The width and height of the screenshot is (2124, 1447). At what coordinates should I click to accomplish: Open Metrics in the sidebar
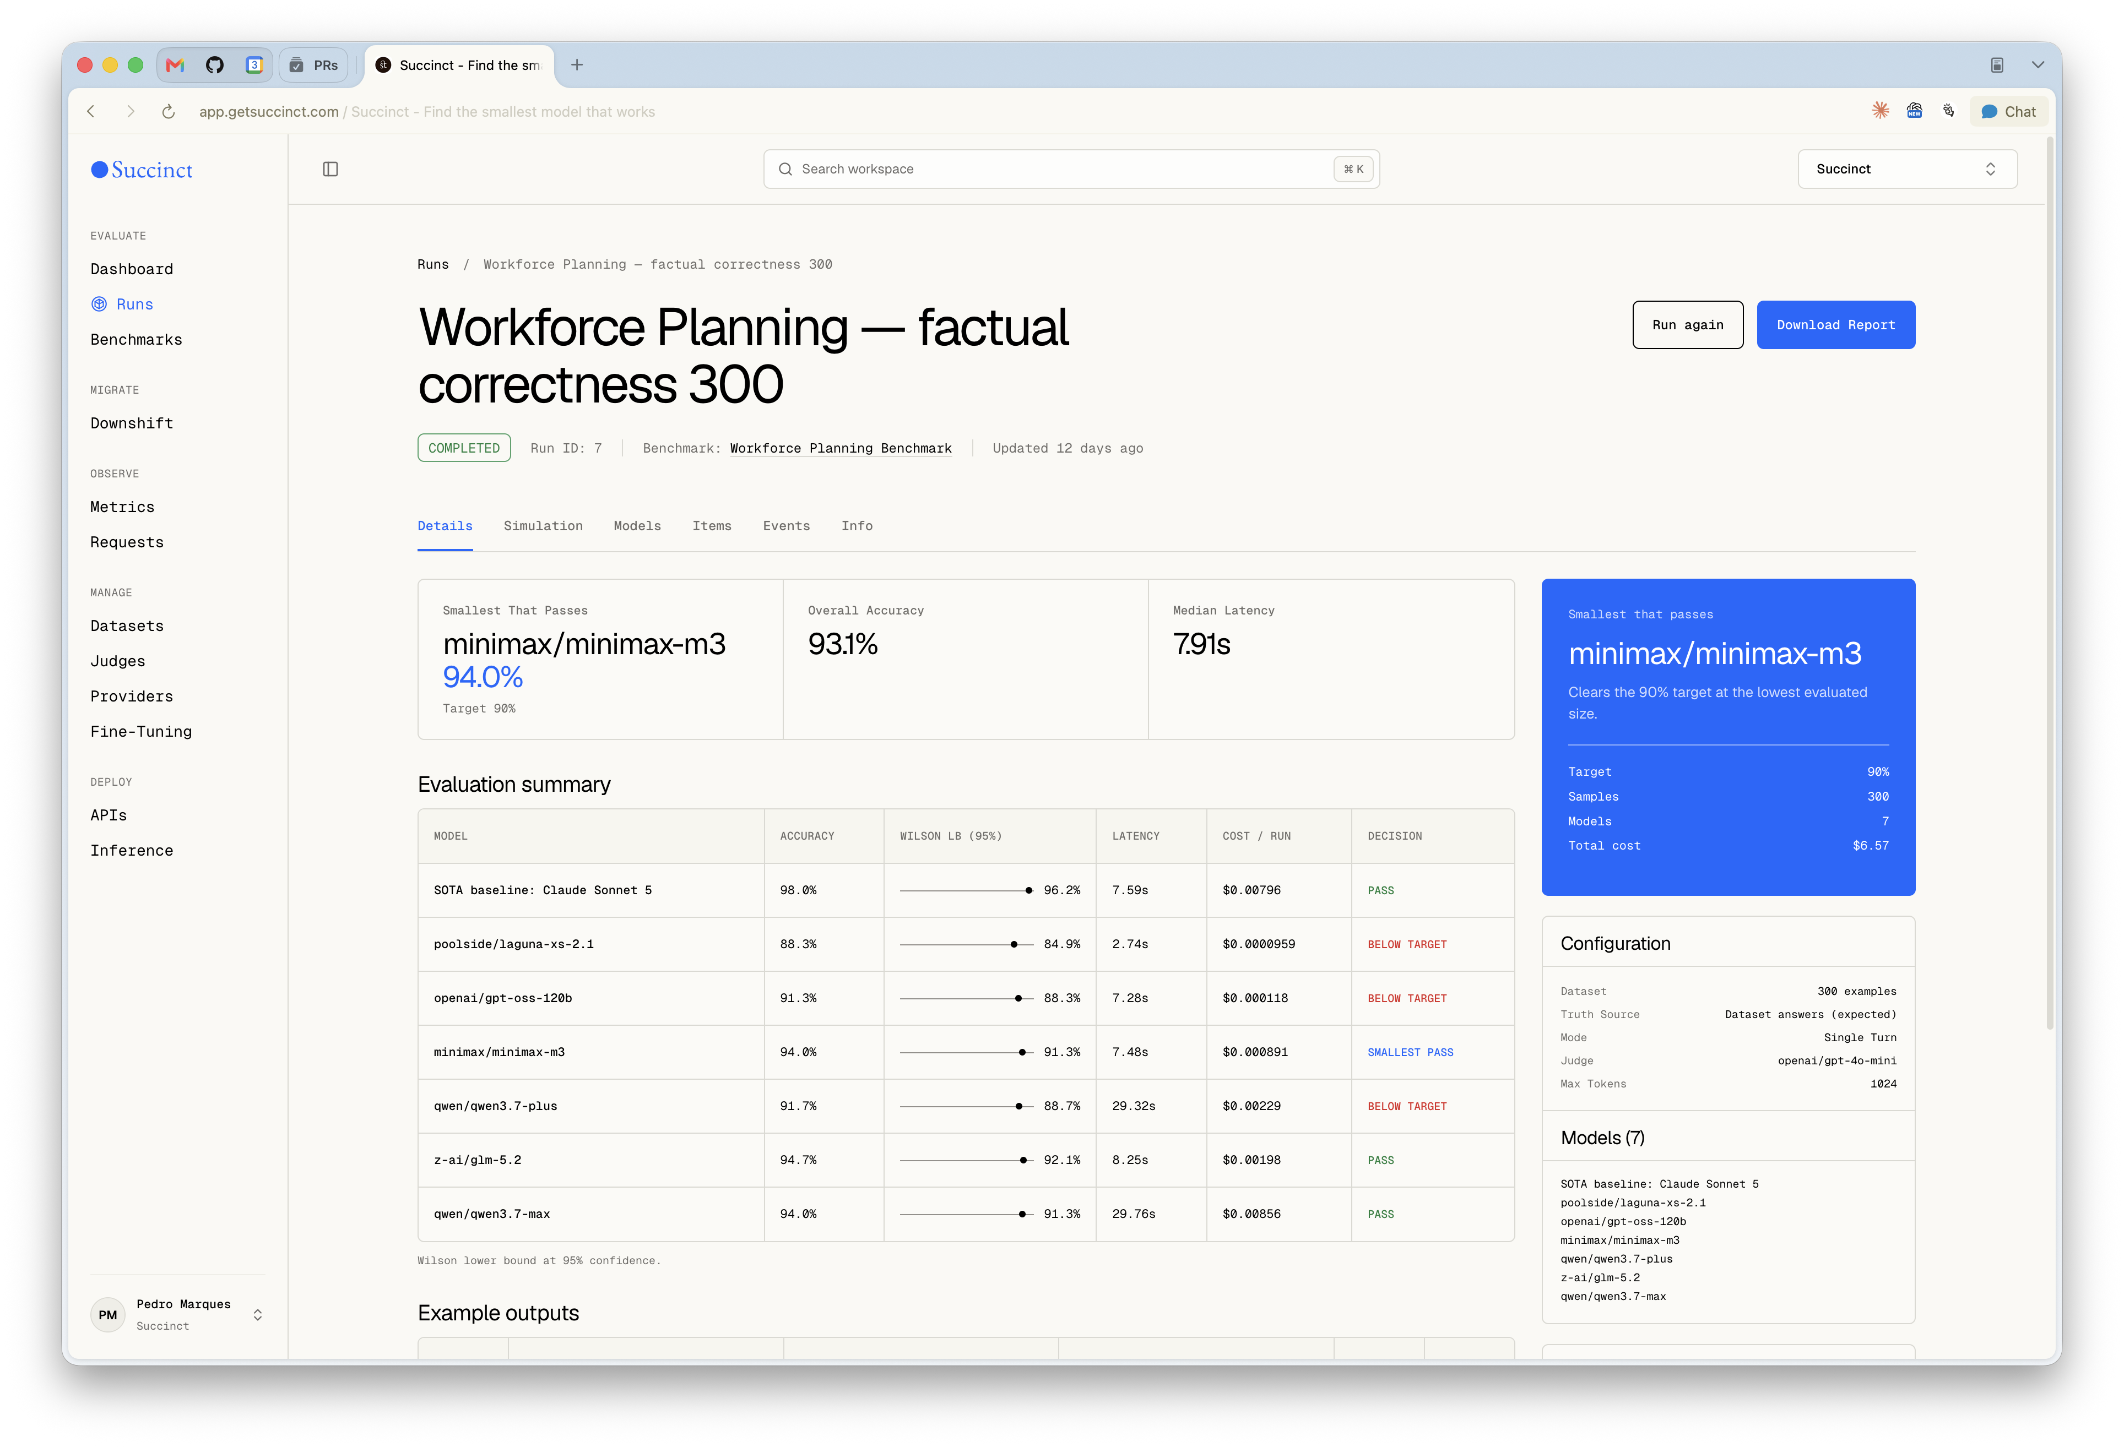pyautogui.click(x=122, y=507)
